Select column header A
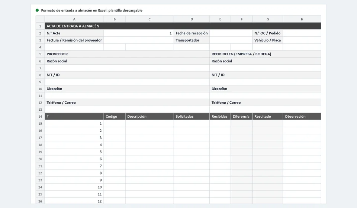The width and height of the screenshot is (357, 208). [74, 19]
